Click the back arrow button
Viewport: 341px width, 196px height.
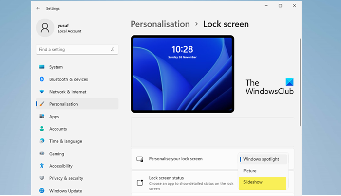click(x=38, y=8)
